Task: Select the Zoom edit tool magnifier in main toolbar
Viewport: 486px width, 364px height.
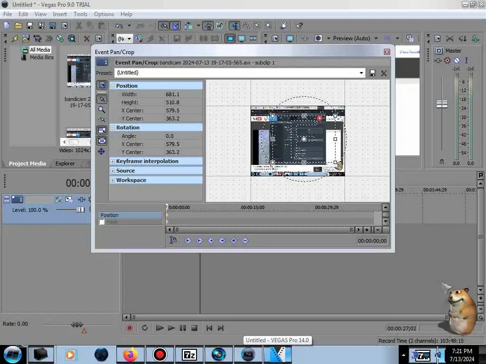Action: tap(269, 26)
